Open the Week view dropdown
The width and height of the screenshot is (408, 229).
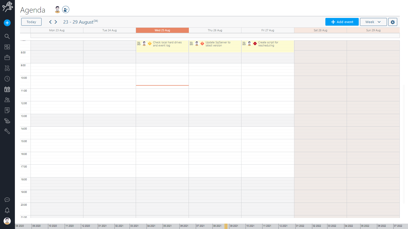pyautogui.click(x=373, y=22)
